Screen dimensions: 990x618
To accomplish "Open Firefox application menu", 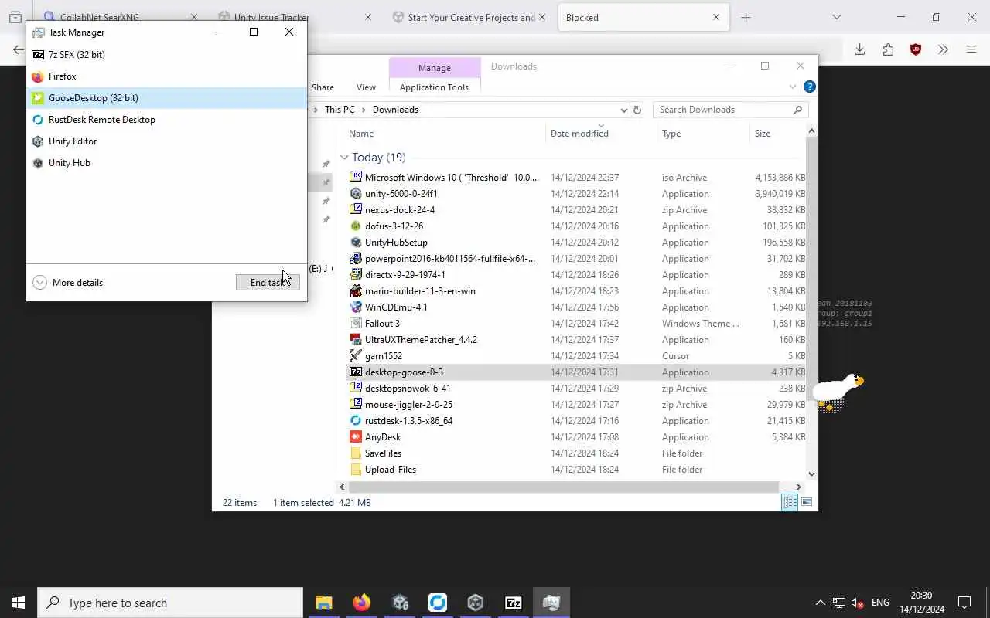I will point(971,49).
